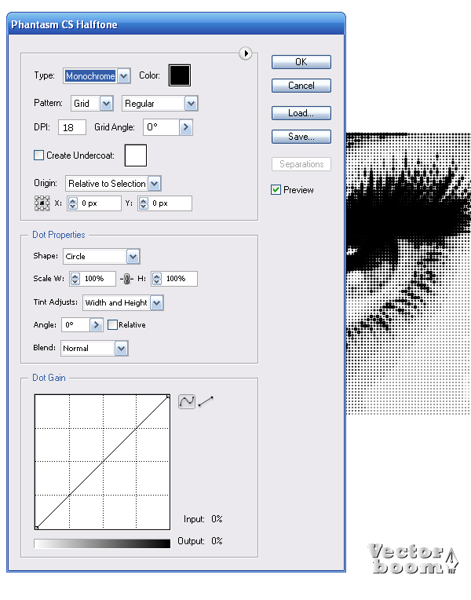Image resolution: width=471 pixels, height=600 pixels.
Task: Click the top-right dot gain curve point
Action: click(x=168, y=397)
